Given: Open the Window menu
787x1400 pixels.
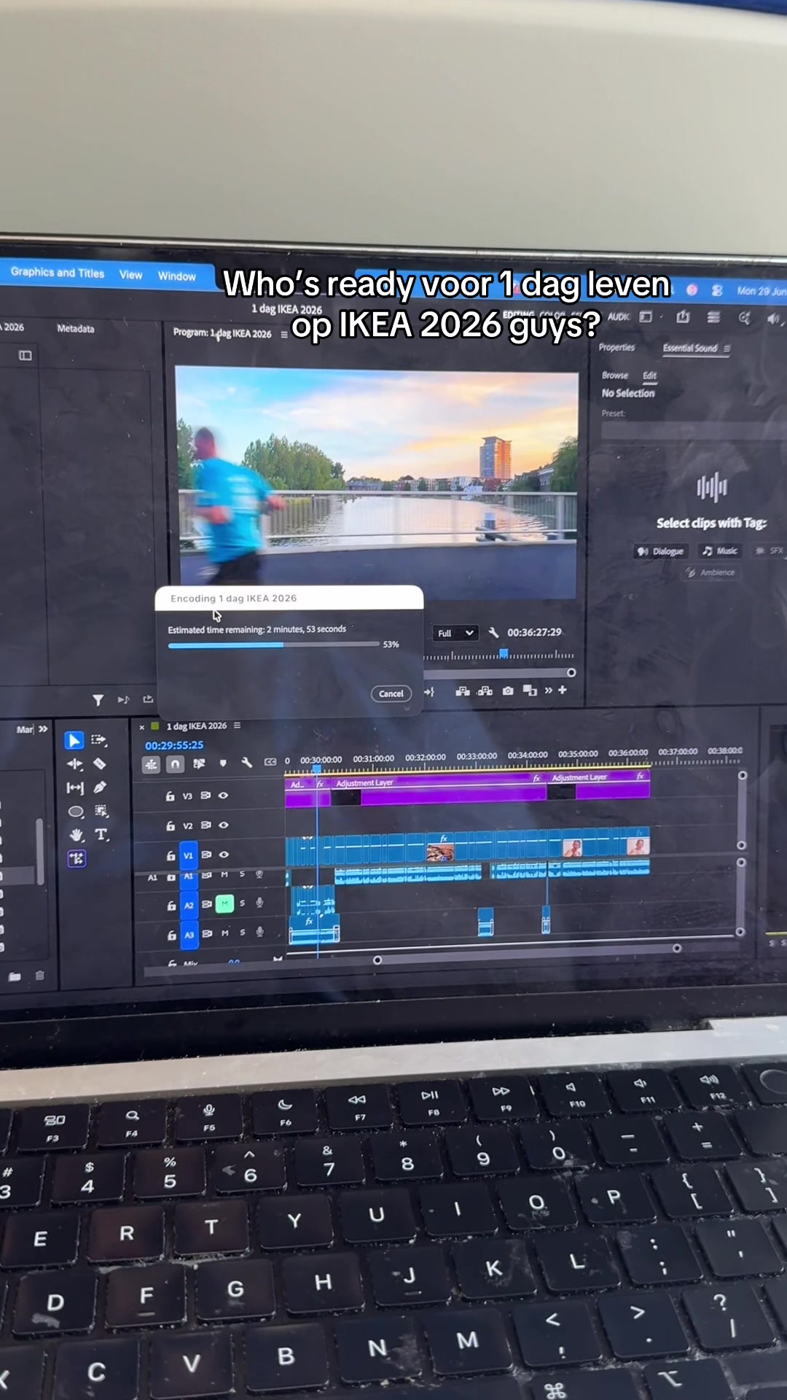Looking at the screenshot, I should tap(177, 276).
